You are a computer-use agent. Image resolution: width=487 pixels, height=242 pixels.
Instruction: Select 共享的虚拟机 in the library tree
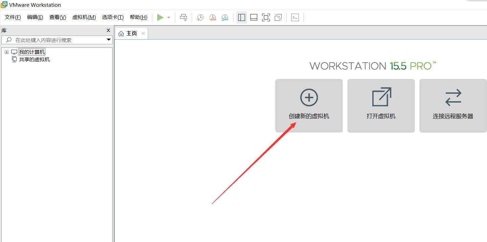(34, 60)
